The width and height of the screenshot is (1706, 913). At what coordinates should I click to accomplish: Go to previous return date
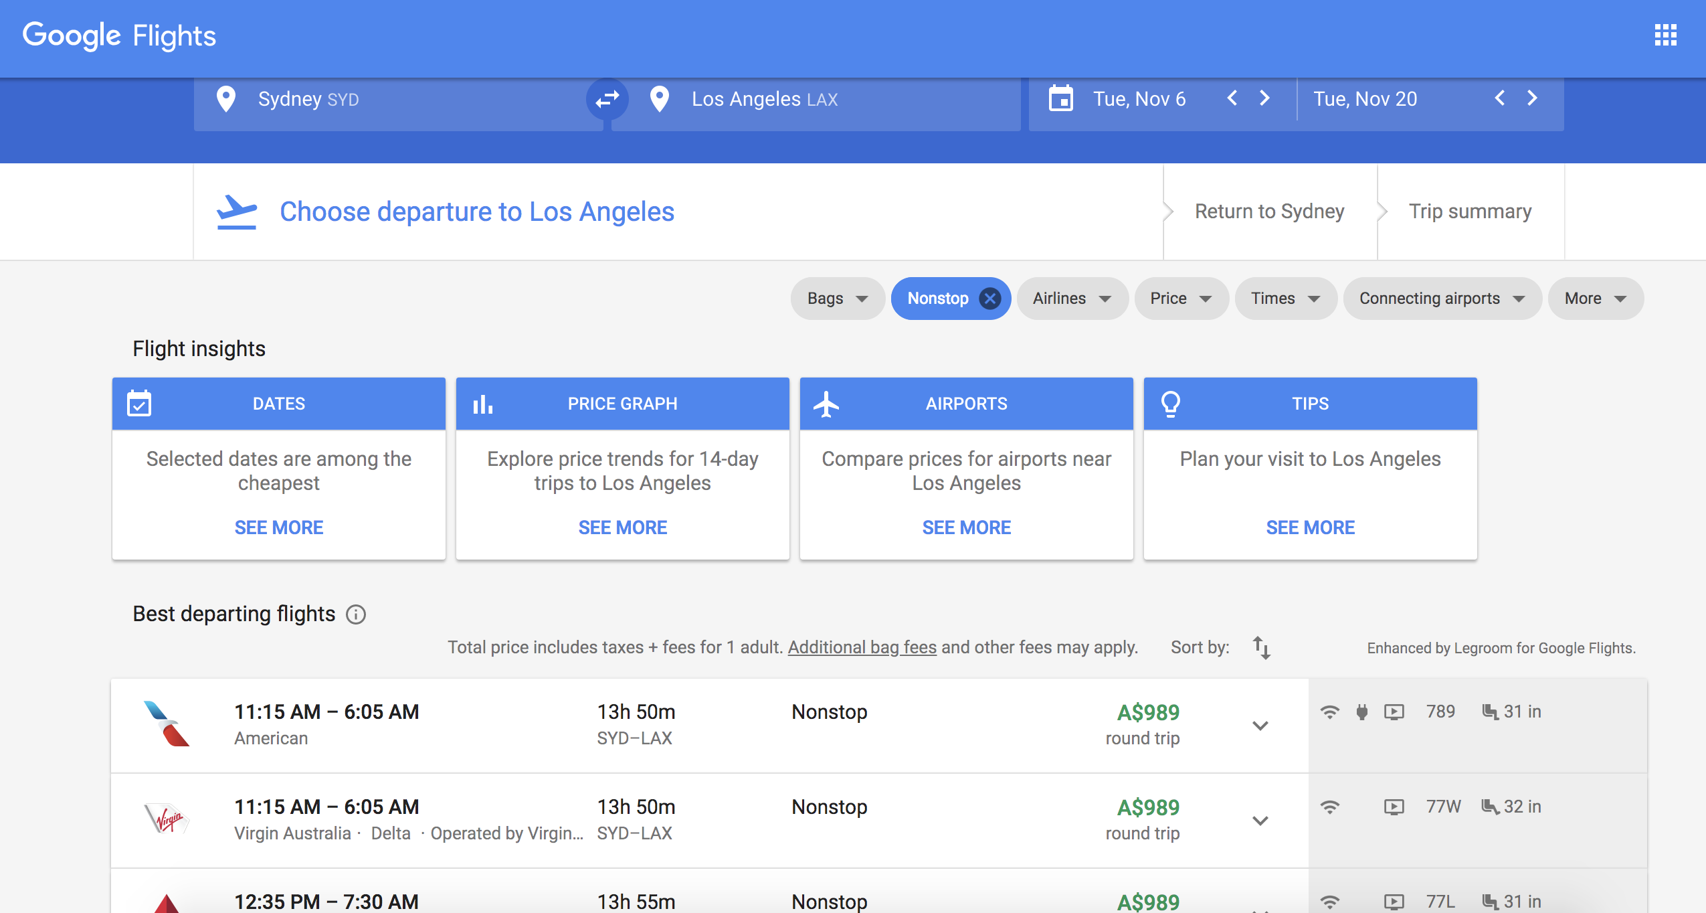(1500, 98)
